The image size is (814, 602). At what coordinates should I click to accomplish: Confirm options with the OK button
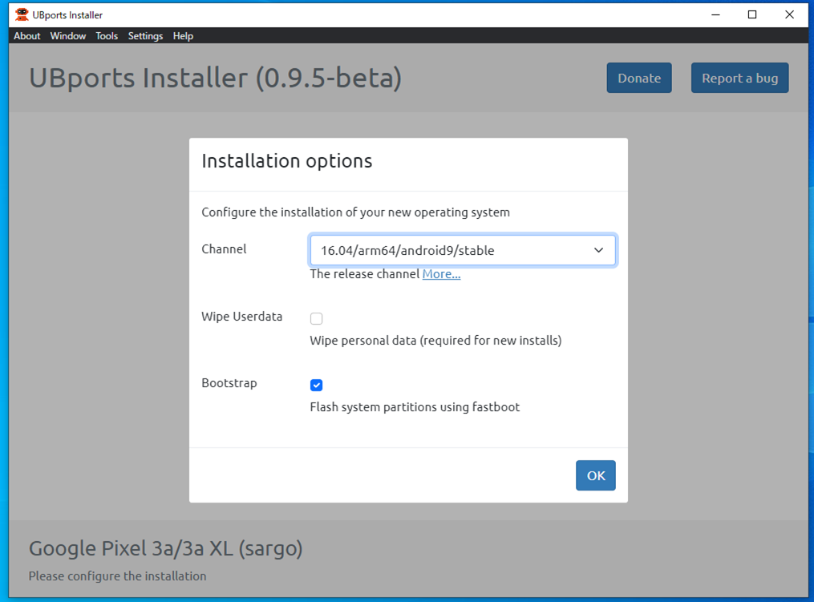[595, 475]
